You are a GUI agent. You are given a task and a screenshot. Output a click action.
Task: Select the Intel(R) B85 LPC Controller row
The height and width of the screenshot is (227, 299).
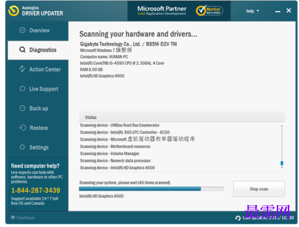click(125, 132)
